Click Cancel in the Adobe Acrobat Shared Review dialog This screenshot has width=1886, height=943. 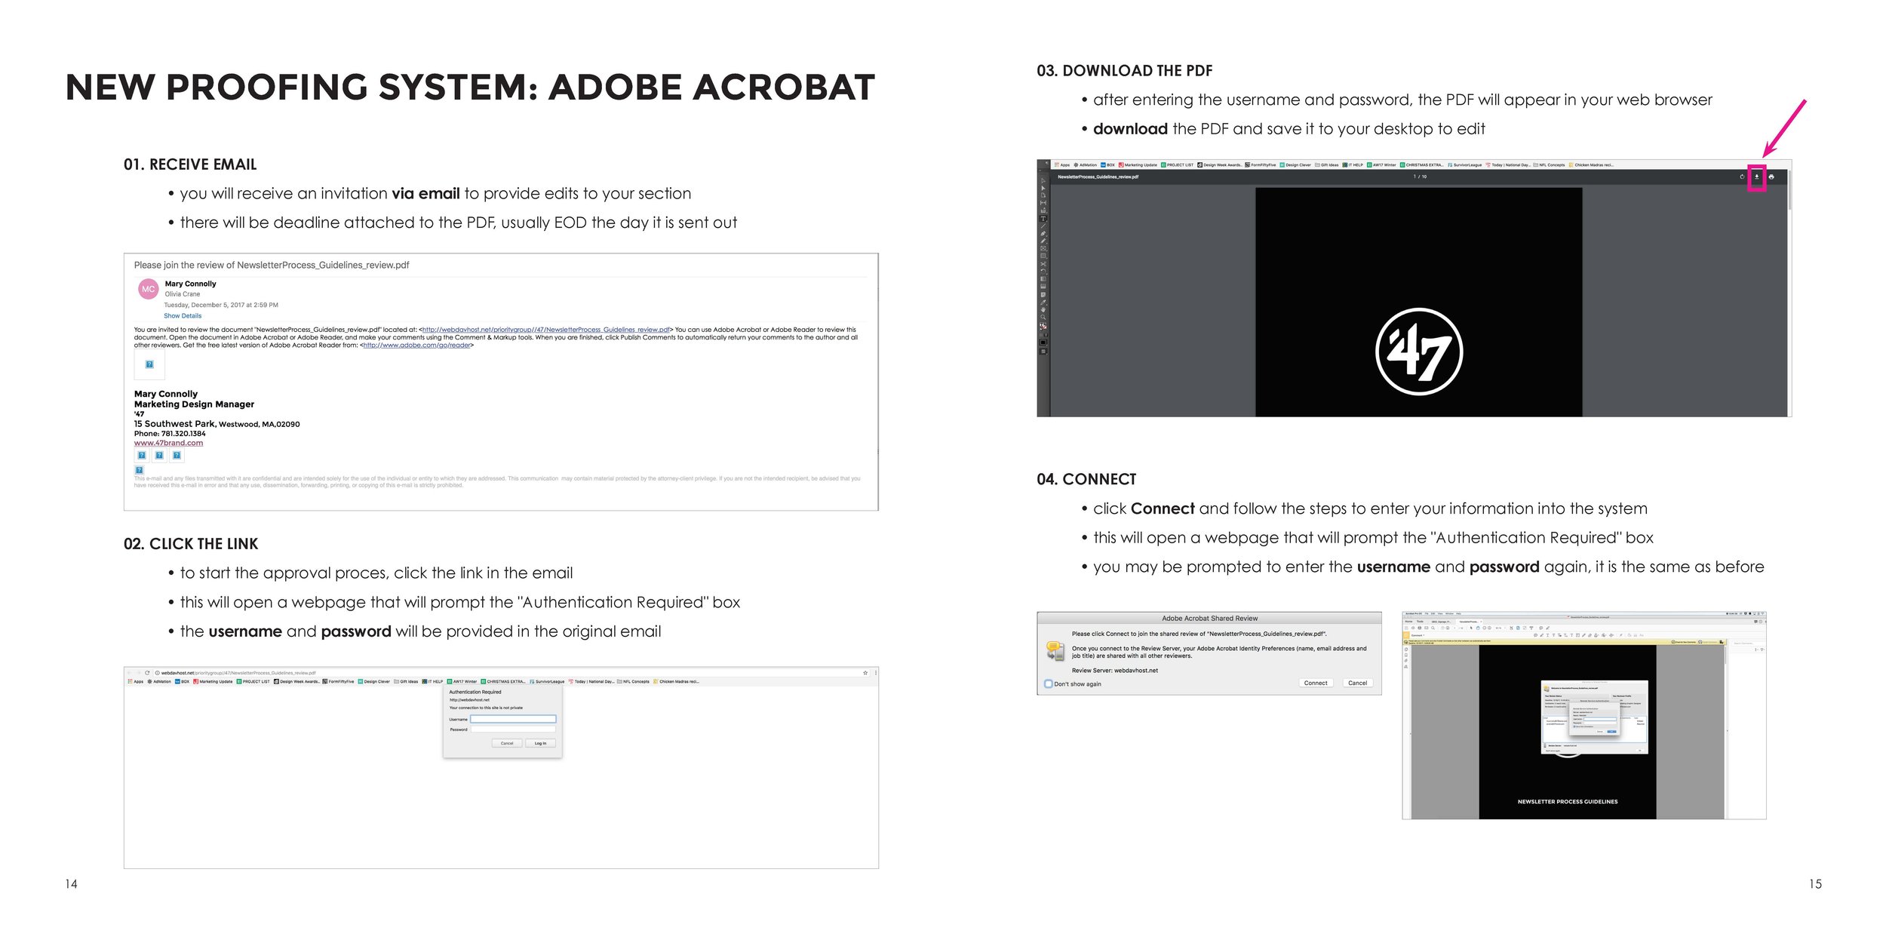tap(1357, 683)
